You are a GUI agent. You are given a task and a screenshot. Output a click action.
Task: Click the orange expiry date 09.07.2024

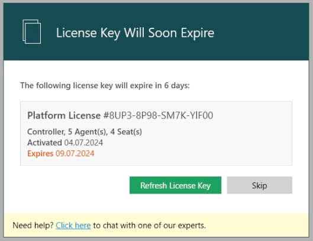tap(75, 153)
